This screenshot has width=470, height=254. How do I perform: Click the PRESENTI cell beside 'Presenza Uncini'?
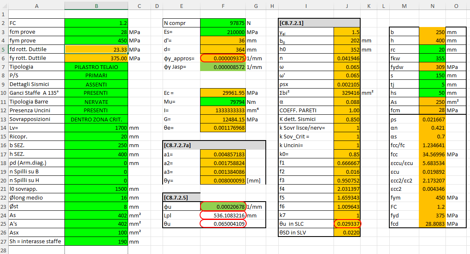click(96, 111)
